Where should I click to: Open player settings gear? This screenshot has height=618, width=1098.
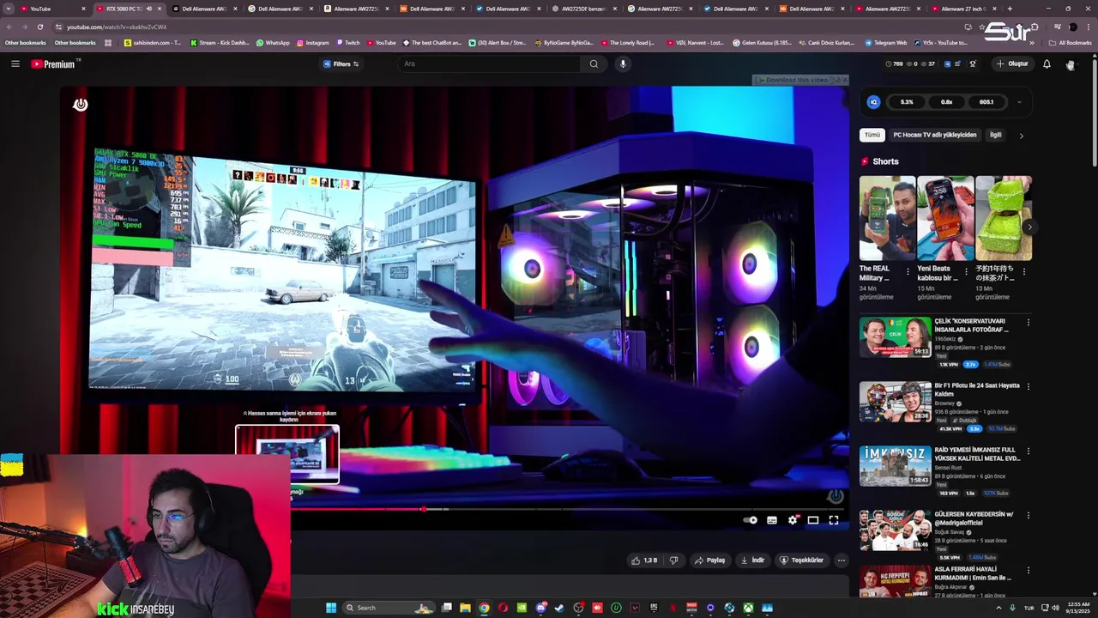pyautogui.click(x=793, y=520)
